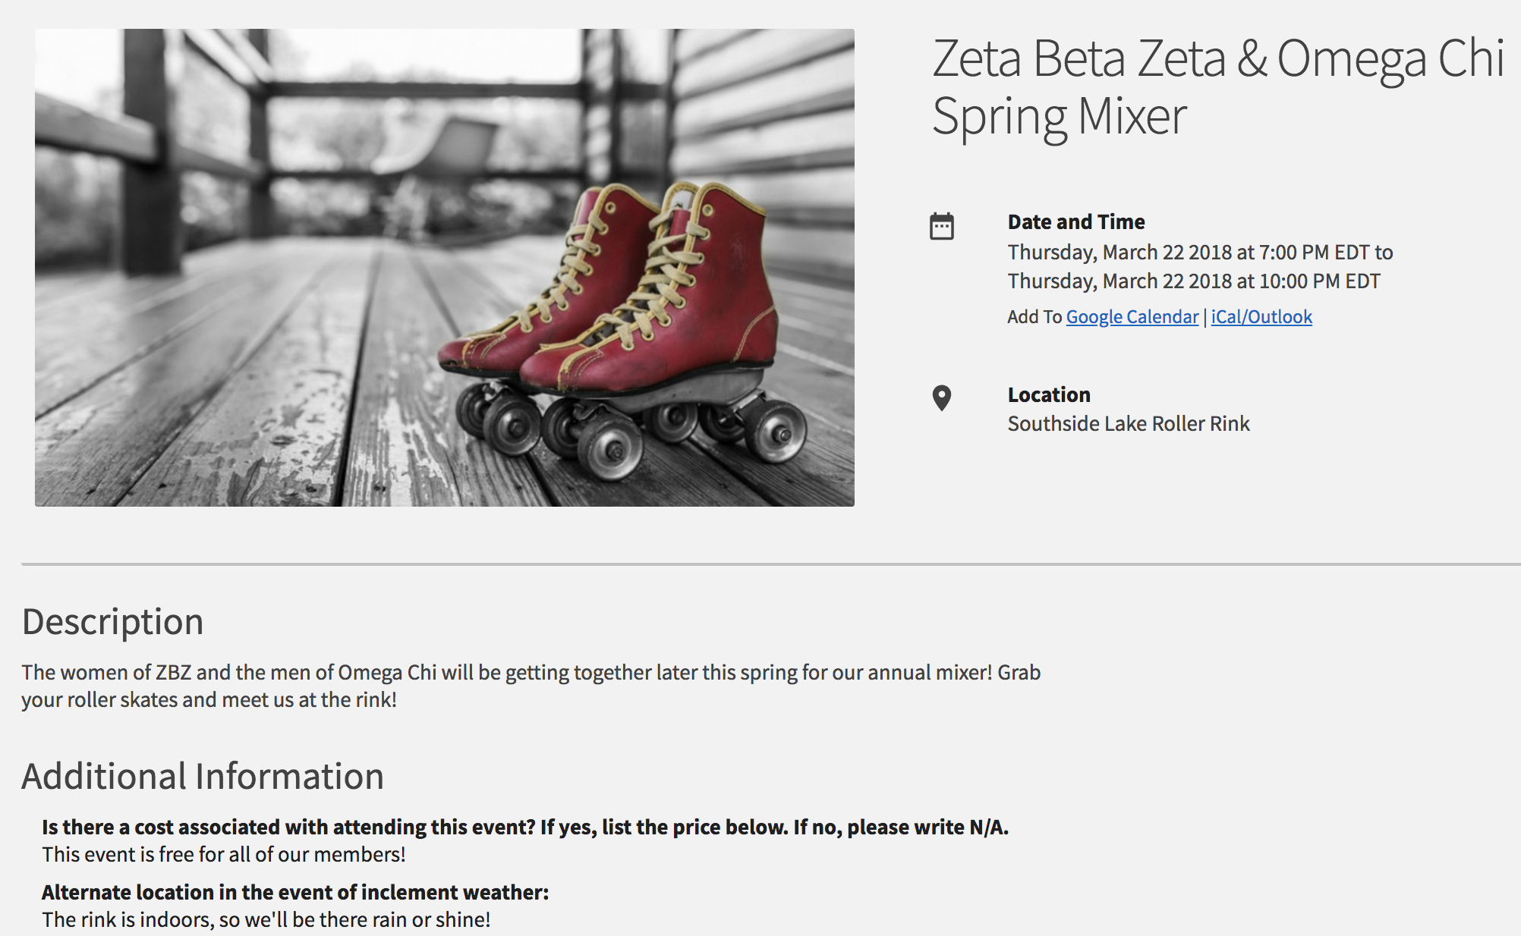Viewport: 1521px width, 936px height.
Task: Click the horizontal divider above Description
Action: (x=771, y=564)
